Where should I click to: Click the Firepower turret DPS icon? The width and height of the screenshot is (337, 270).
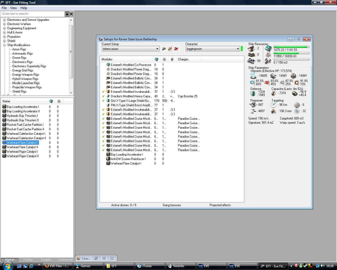pyautogui.click(x=253, y=105)
